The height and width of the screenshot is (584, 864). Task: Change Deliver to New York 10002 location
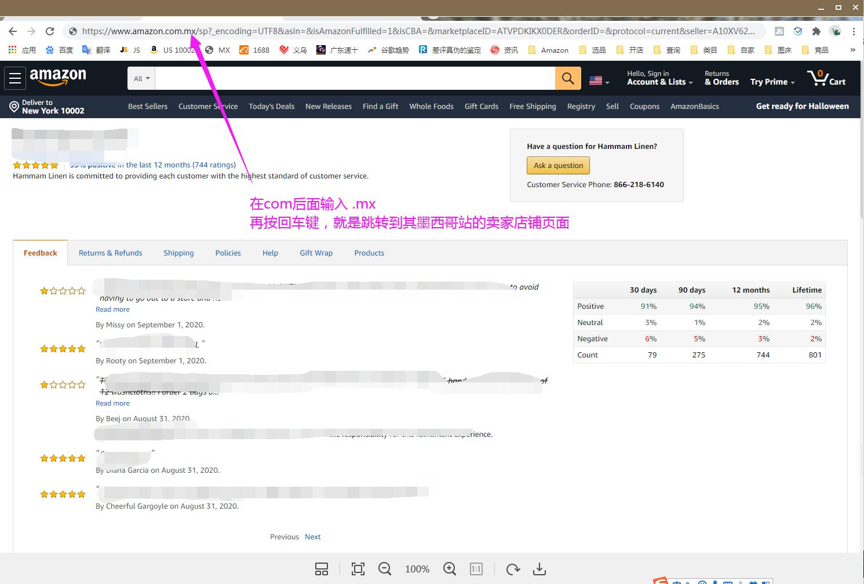coord(47,107)
